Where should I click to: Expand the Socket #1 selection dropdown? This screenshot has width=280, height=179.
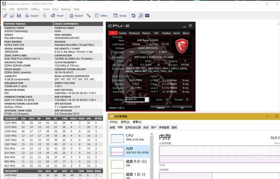147,99
